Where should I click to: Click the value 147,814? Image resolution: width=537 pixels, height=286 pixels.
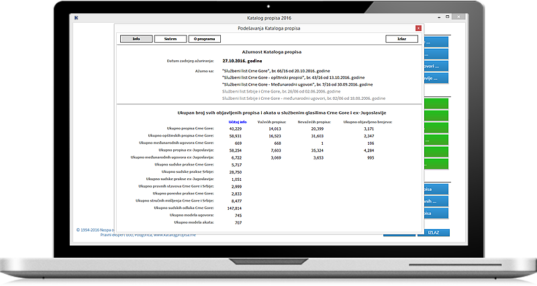tap(234, 208)
